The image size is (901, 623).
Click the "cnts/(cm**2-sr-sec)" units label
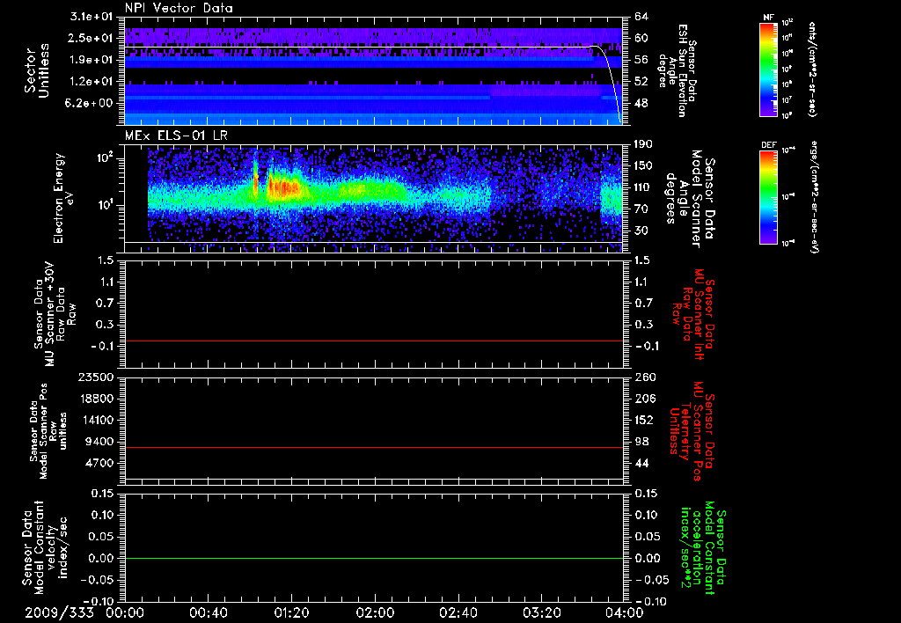(x=812, y=70)
